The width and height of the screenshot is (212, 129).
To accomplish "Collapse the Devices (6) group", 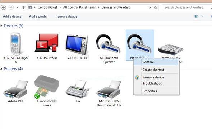I will click(x=1, y=25).
